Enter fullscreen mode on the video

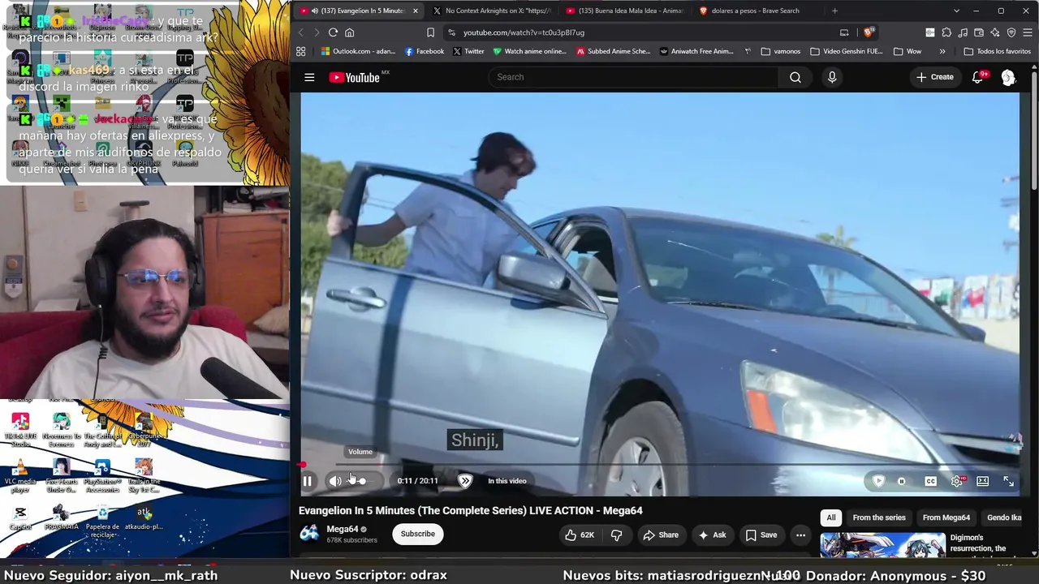[1008, 481]
